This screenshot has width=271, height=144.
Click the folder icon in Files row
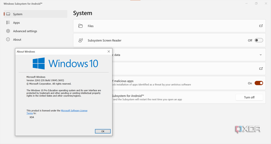80,26
